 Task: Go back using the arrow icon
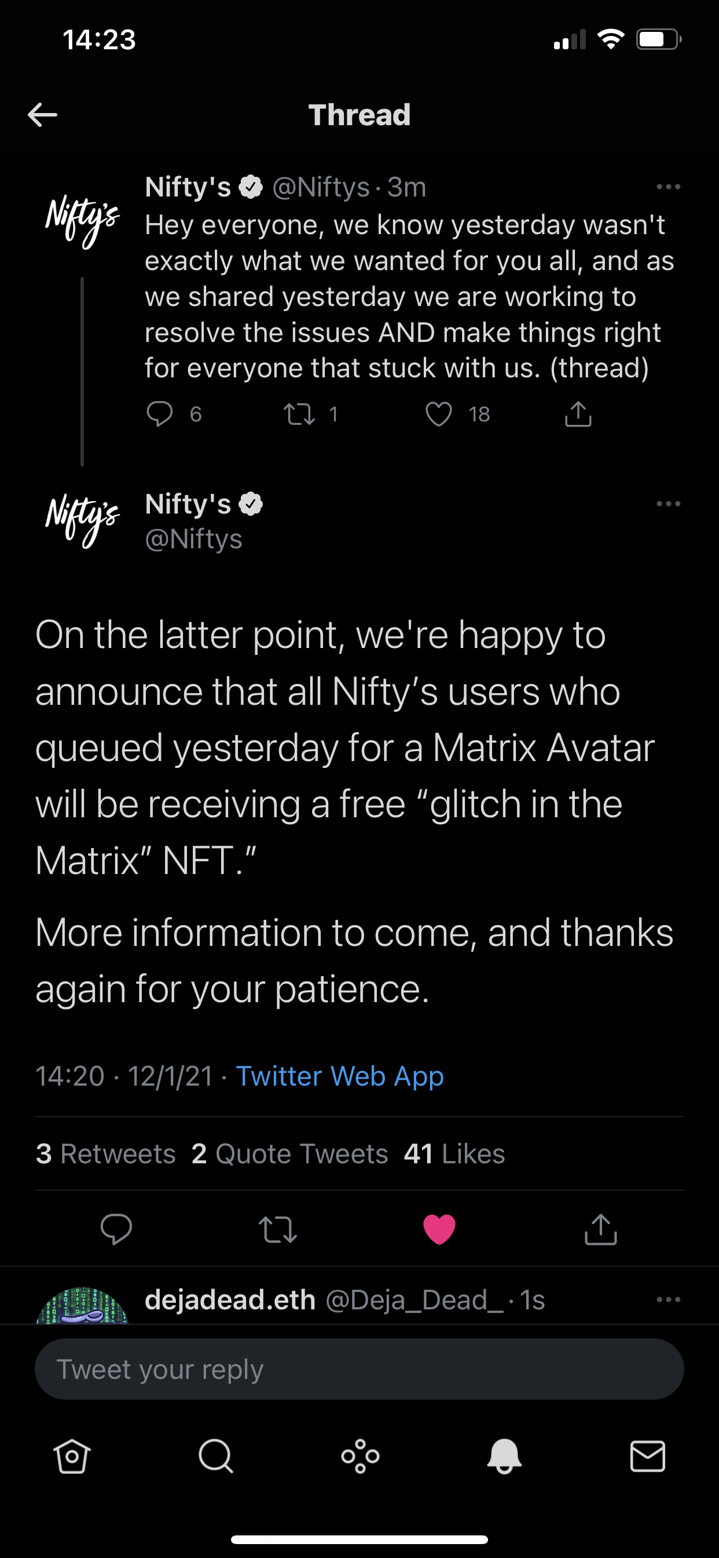(42, 115)
